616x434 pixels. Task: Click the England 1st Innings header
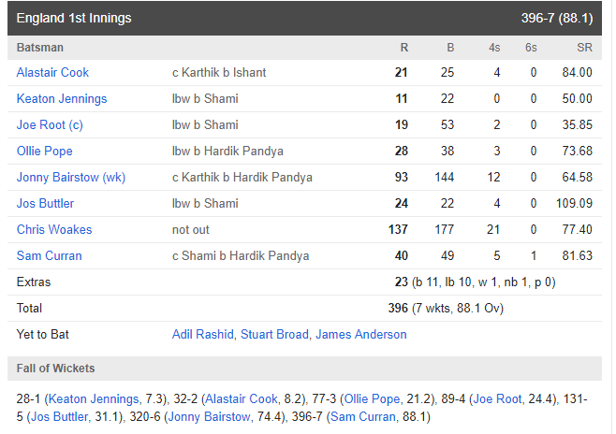click(74, 18)
